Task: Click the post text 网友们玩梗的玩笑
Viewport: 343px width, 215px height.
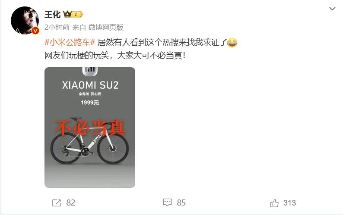Action: 77,56
